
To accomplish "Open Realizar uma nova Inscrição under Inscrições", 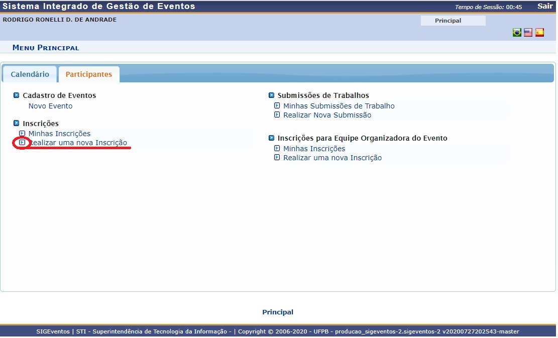I will click(x=79, y=143).
